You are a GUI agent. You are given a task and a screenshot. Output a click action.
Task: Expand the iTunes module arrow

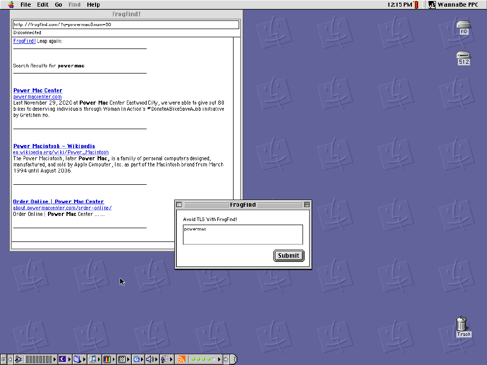(x=99, y=359)
